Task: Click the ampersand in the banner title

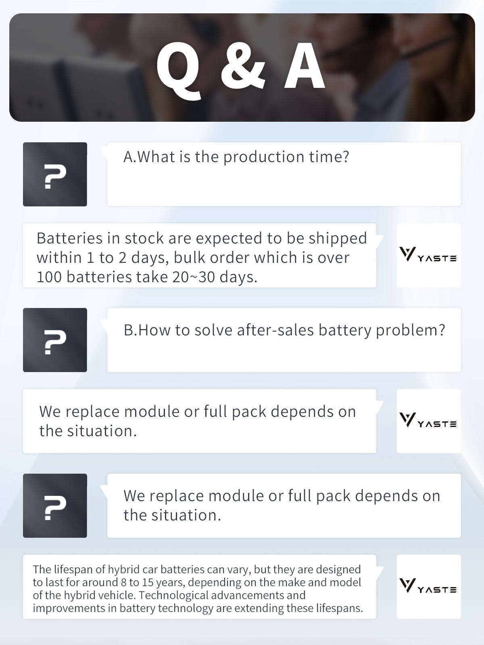Action: click(243, 66)
